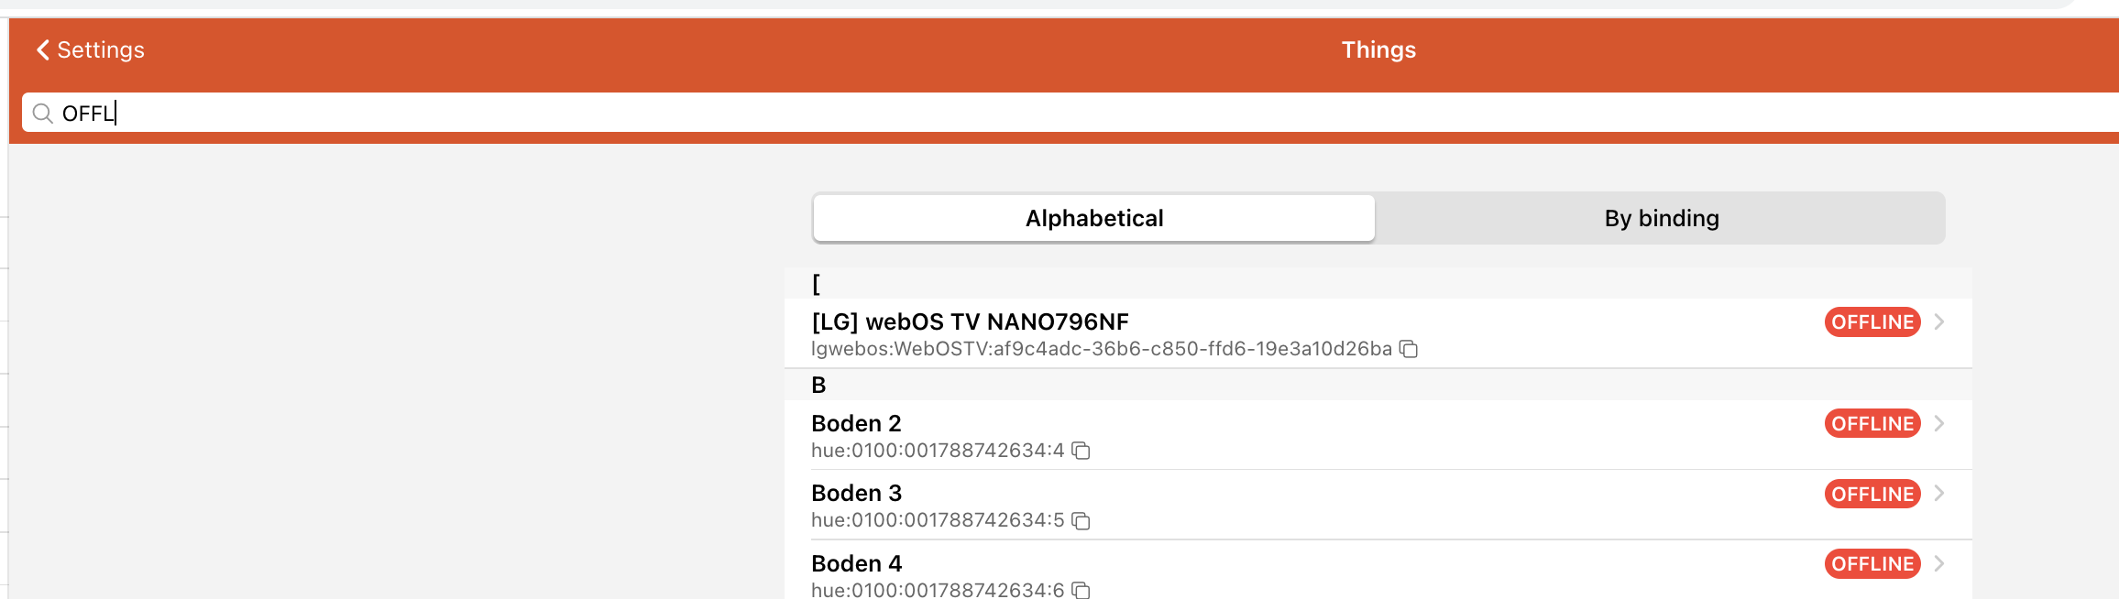Copy the LG webOS TV thing UID
Screen dimensions: 2119x599
[1409, 349]
